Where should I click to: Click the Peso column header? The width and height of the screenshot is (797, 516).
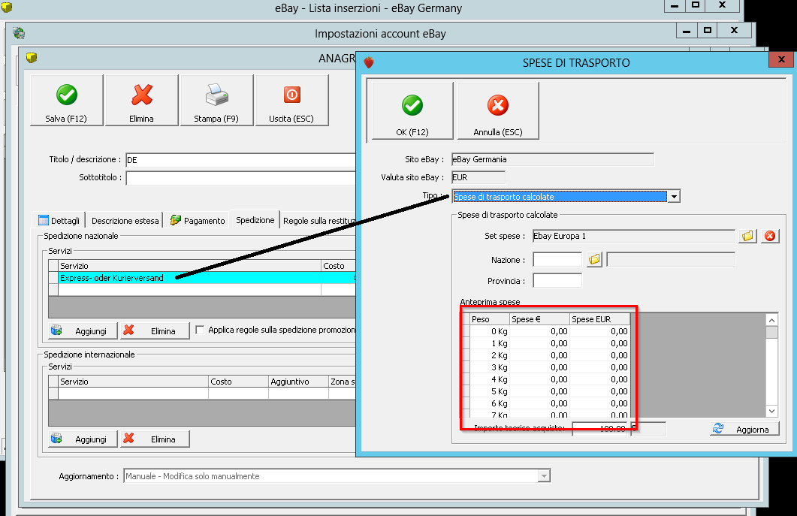tap(490, 319)
